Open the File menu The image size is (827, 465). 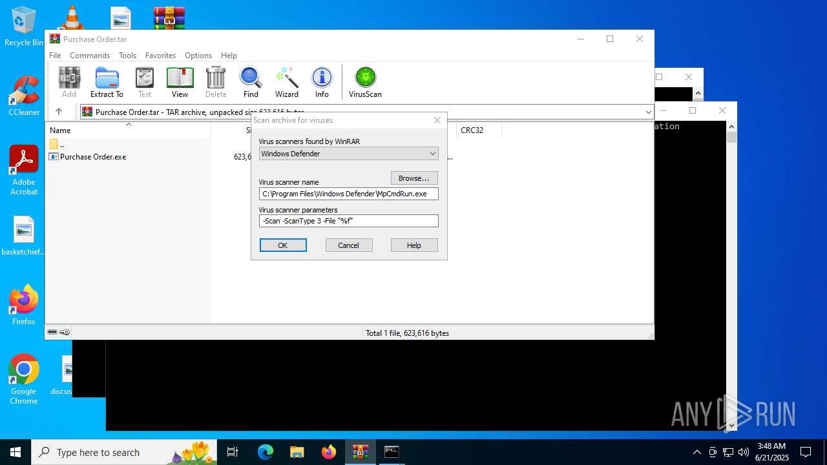point(55,56)
